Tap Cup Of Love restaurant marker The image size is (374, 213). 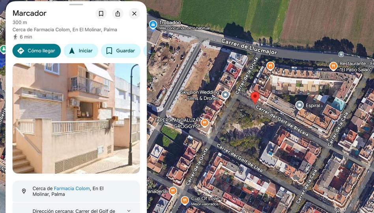tap(185, 200)
